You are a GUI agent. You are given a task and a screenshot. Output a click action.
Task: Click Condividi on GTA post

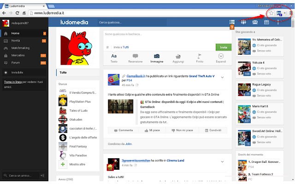(x=213, y=130)
